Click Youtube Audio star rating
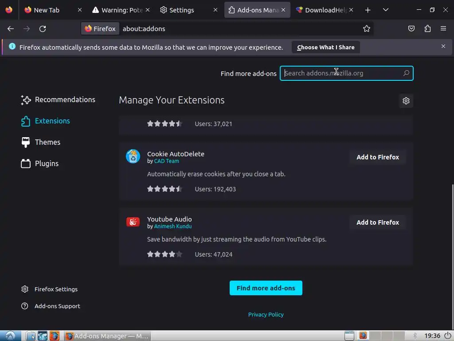 point(164,254)
